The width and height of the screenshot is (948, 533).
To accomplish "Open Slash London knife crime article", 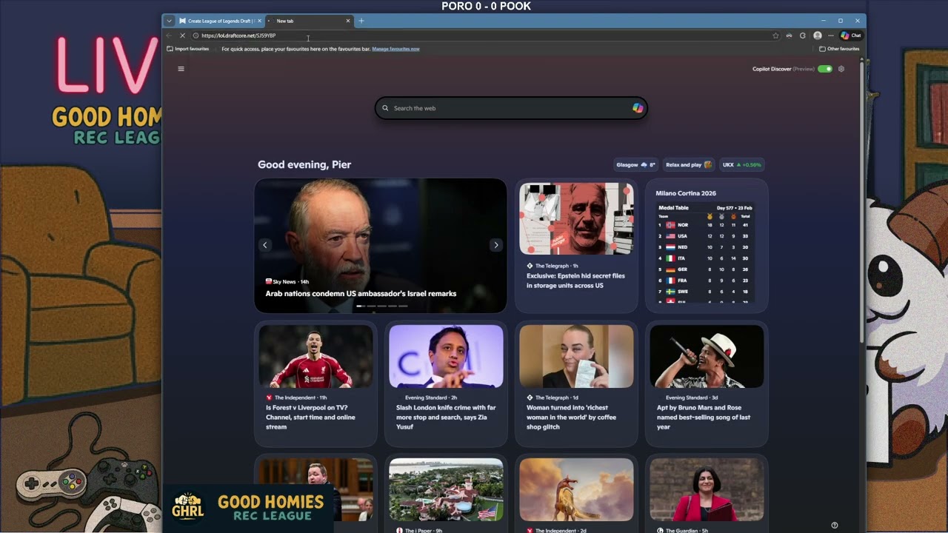I will 446,418.
